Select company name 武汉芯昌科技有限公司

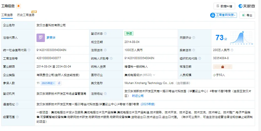pos(51,26)
